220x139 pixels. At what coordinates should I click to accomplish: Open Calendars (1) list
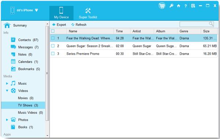[28, 62]
